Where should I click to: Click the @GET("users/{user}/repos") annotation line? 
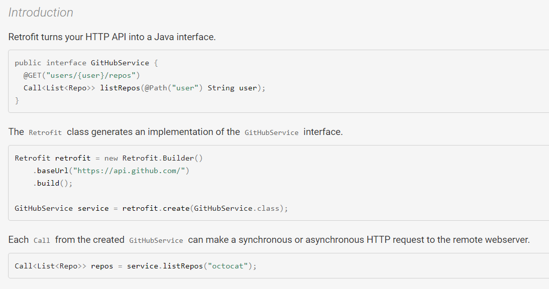point(81,76)
